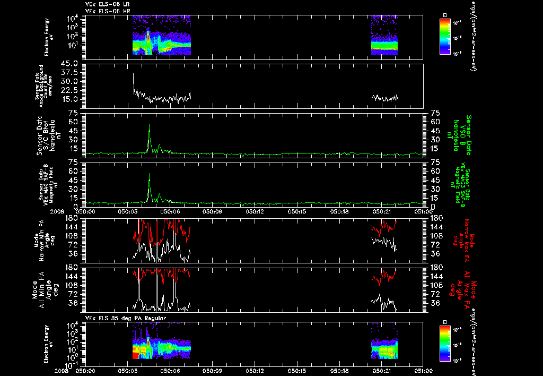
Task: Click the green 'VEx MAG3 SAF-B' axis label
Action: 461,185
